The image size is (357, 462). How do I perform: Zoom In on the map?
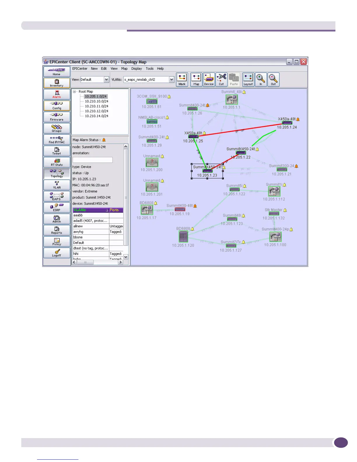(261, 80)
